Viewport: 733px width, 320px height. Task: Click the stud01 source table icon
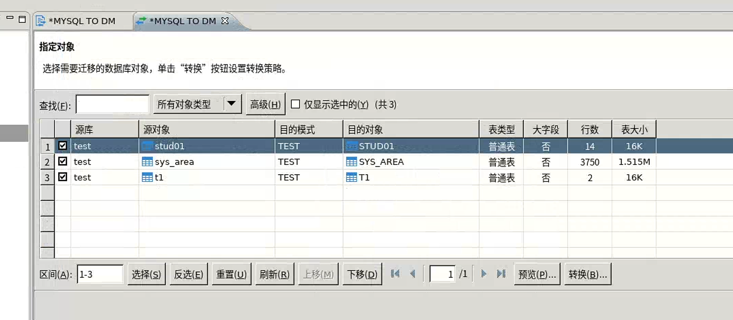click(x=147, y=146)
